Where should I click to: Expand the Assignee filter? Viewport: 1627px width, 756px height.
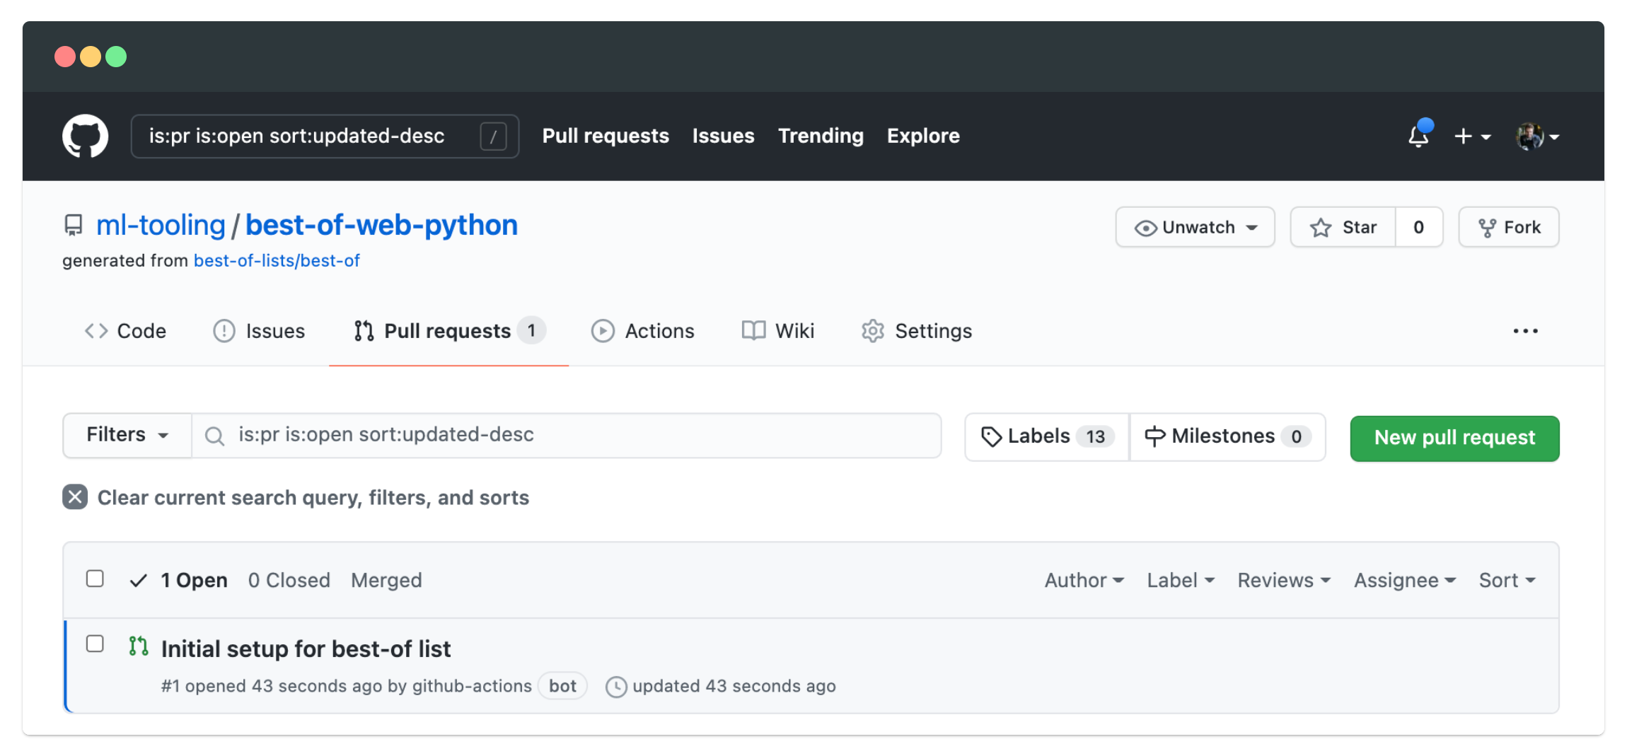click(1404, 580)
